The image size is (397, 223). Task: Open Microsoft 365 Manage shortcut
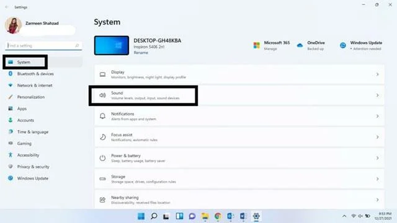[x=272, y=45]
